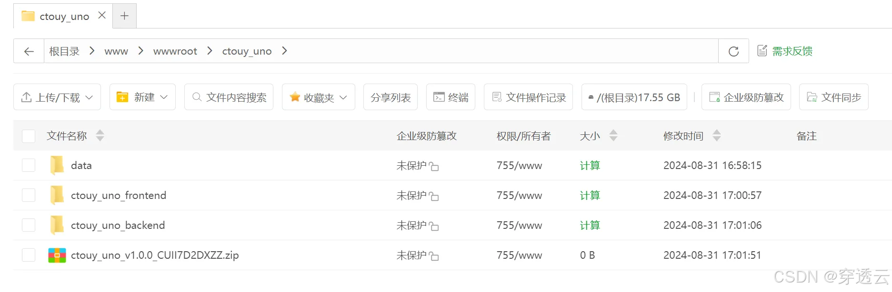The height and width of the screenshot is (292, 892).
Task: View the 文件操作记录 log
Action: [x=529, y=97]
